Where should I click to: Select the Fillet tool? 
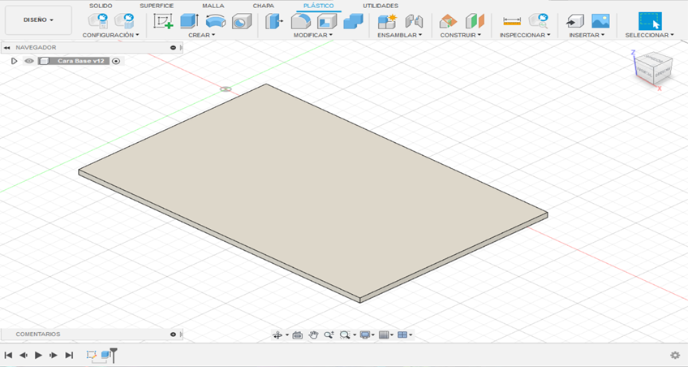(300, 20)
